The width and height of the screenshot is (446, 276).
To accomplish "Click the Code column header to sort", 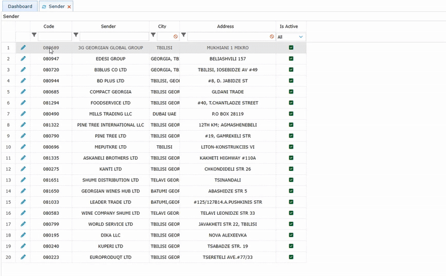I will click(49, 26).
